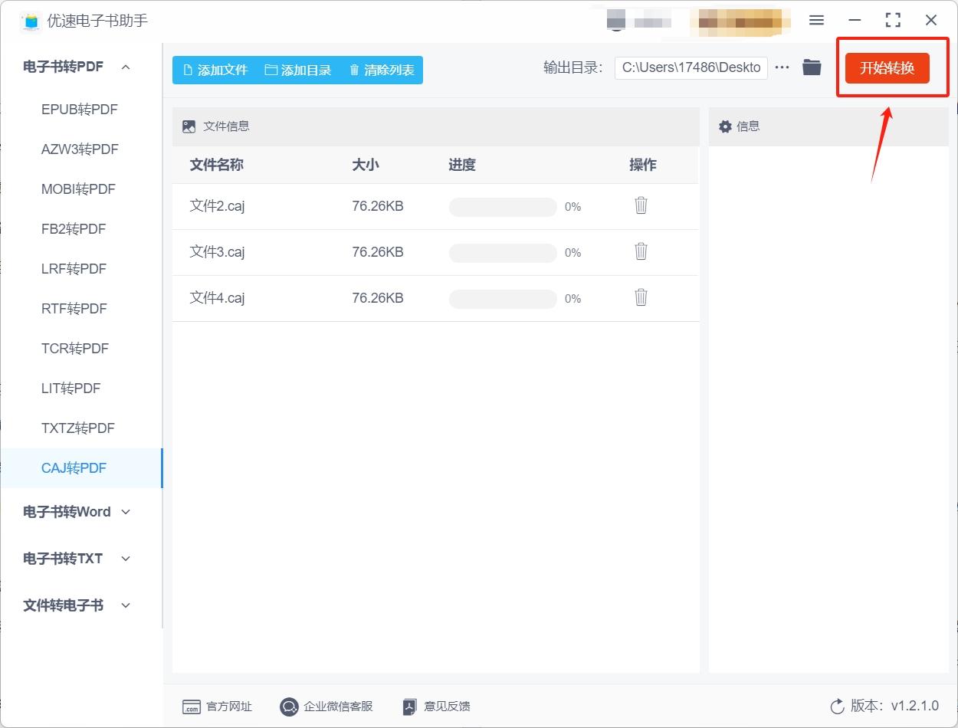Select LRF转PDF in sidebar
Viewport: 958px width, 728px height.
pos(80,269)
